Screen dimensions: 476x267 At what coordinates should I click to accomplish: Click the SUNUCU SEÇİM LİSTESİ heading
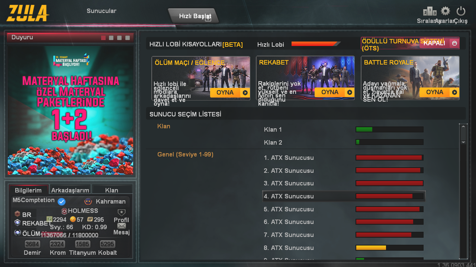pos(185,114)
